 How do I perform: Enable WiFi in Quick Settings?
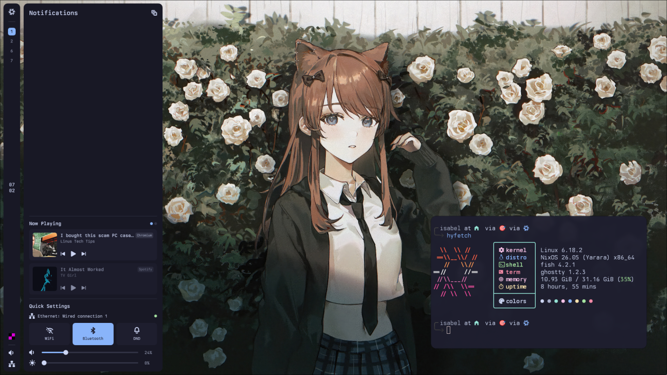click(49, 333)
